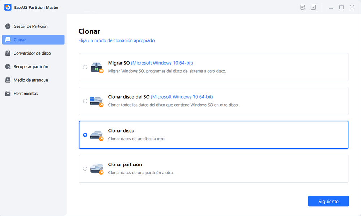Screen dimensions: 361x216
Task: Click the Herramientas toolbox icon
Action: pos(8,94)
